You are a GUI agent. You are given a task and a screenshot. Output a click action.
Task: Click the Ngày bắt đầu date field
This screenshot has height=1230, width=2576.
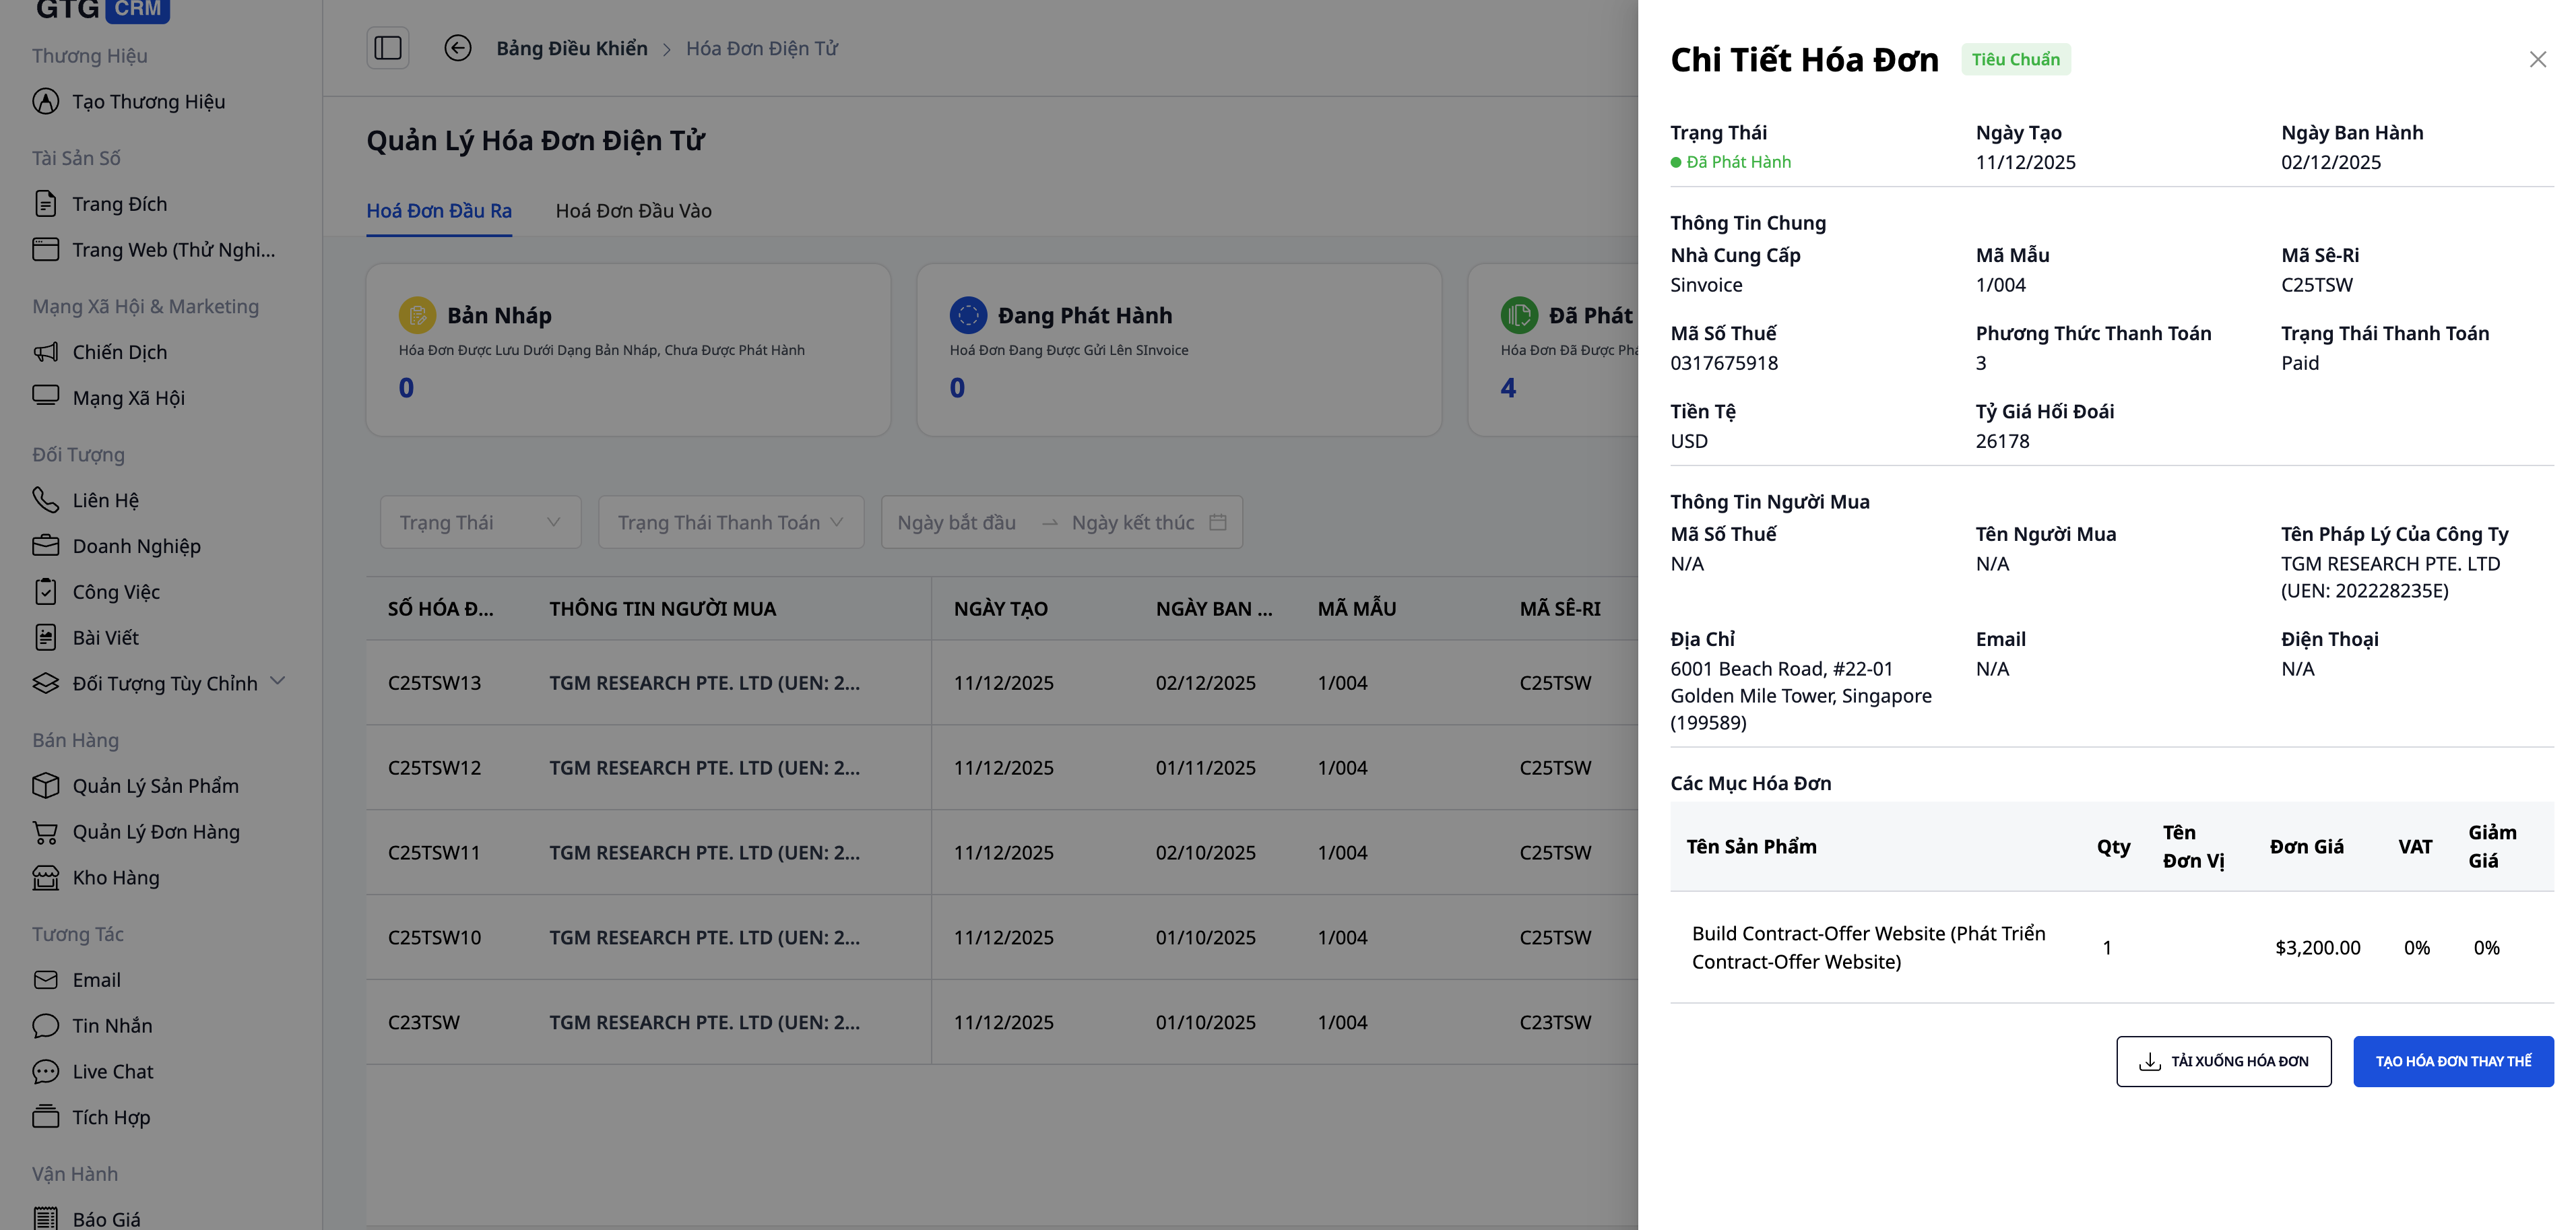[x=957, y=522]
